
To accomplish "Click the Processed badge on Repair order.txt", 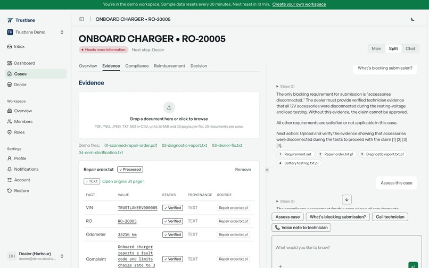I will click(130, 170).
